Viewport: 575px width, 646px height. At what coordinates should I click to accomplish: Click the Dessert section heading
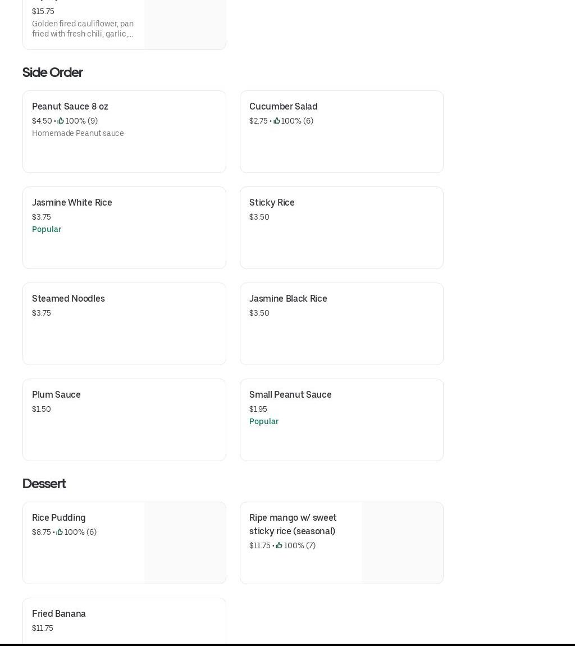tap(44, 484)
